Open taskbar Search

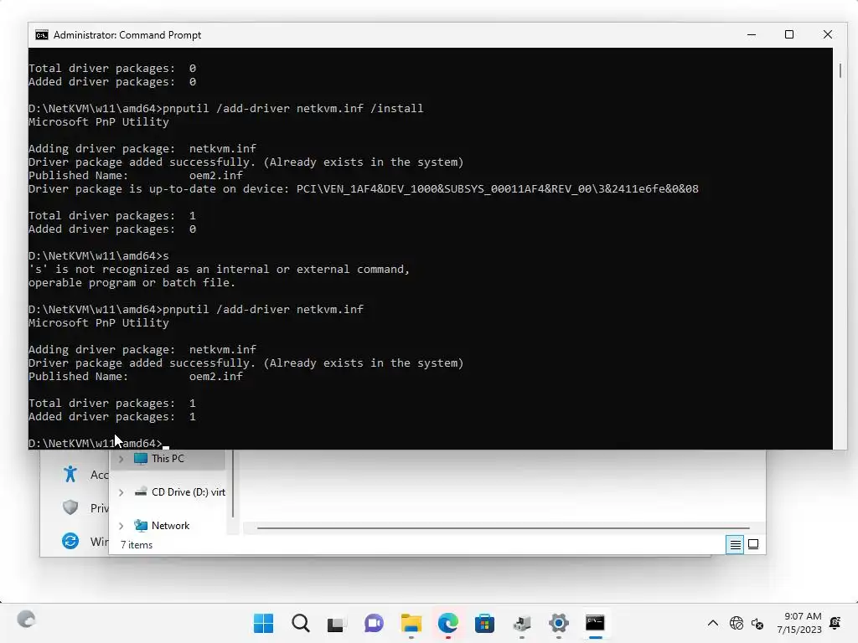tap(301, 623)
